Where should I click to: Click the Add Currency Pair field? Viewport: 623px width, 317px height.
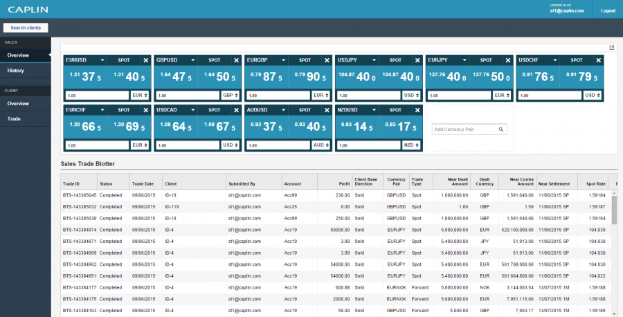click(x=469, y=129)
